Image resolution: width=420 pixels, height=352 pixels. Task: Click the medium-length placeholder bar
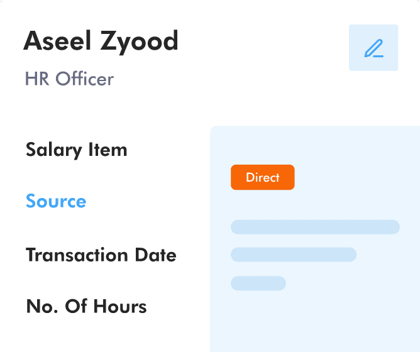[x=293, y=255]
